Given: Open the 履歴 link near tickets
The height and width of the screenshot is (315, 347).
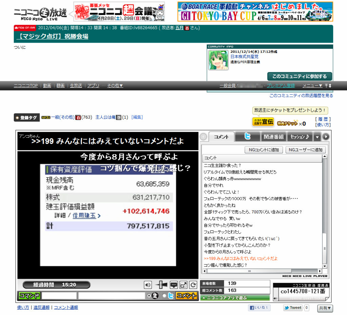Looking at the screenshot, I should coord(323,119).
